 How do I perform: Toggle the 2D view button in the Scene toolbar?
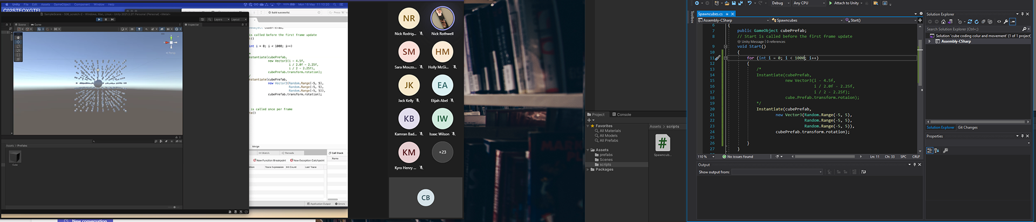(132, 29)
